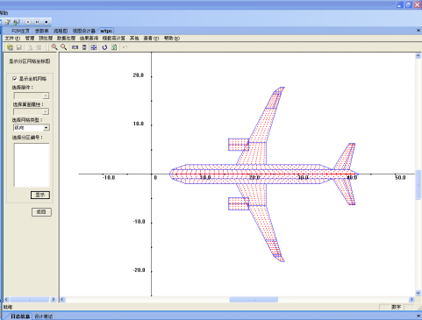Switch to the wtps tab

[106, 31]
